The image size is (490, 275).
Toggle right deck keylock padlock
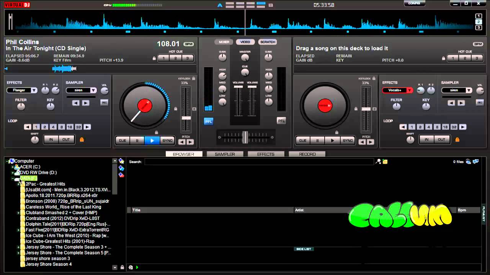[x=374, y=78]
